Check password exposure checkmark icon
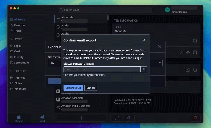The width and height of the screenshot is (211, 128). tap(182, 52)
